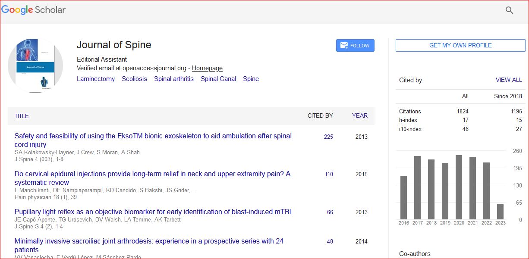Click the 2020 bar in citations chart

(459, 187)
